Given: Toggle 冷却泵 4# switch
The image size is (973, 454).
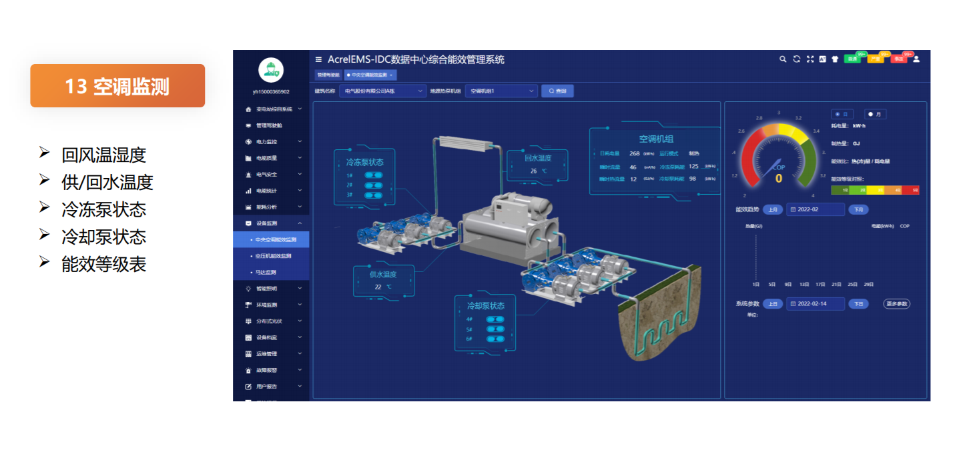Looking at the screenshot, I should tap(495, 319).
